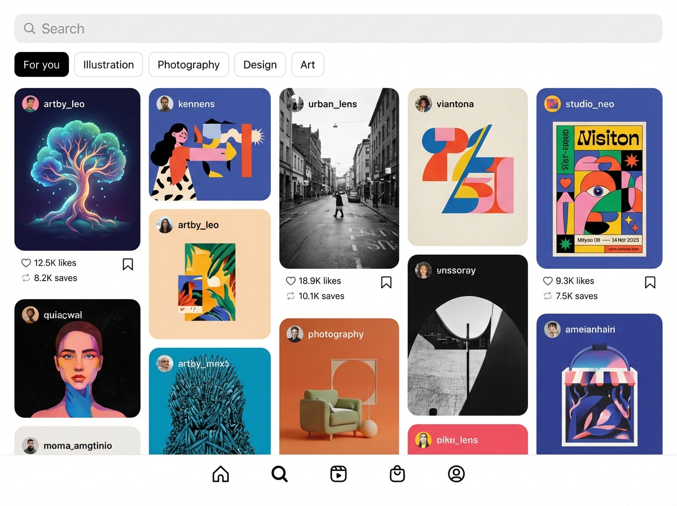This screenshot has width=677, height=506.
Task: Open kennens's profile via their avatar
Action: [x=164, y=104]
